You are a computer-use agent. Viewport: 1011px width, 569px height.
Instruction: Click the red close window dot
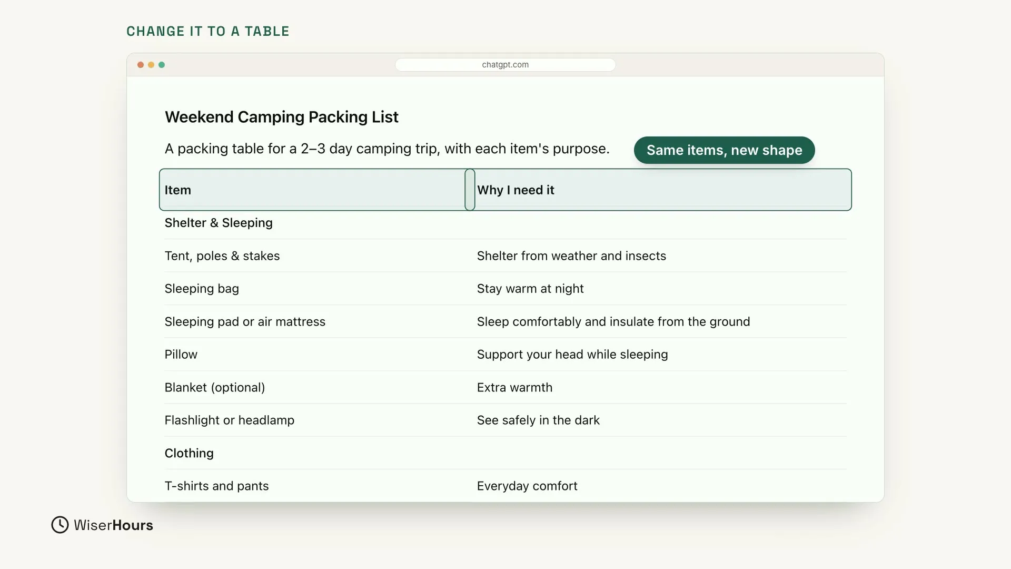141,65
